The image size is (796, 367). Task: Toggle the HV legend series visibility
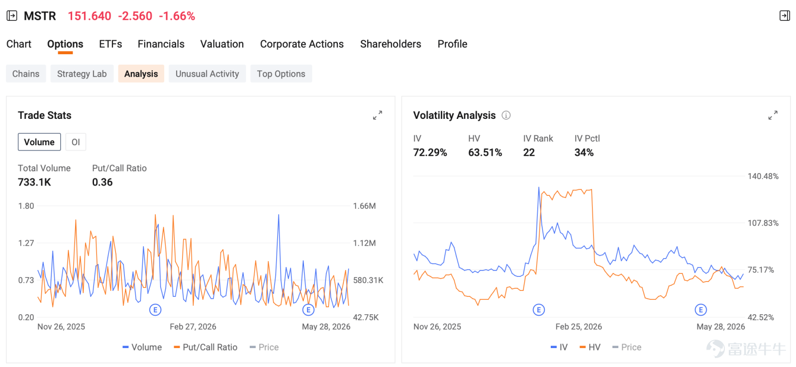[x=590, y=347]
